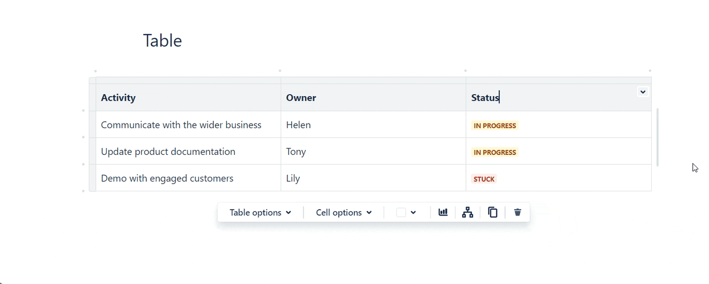Click the Activity header cell

click(x=188, y=98)
